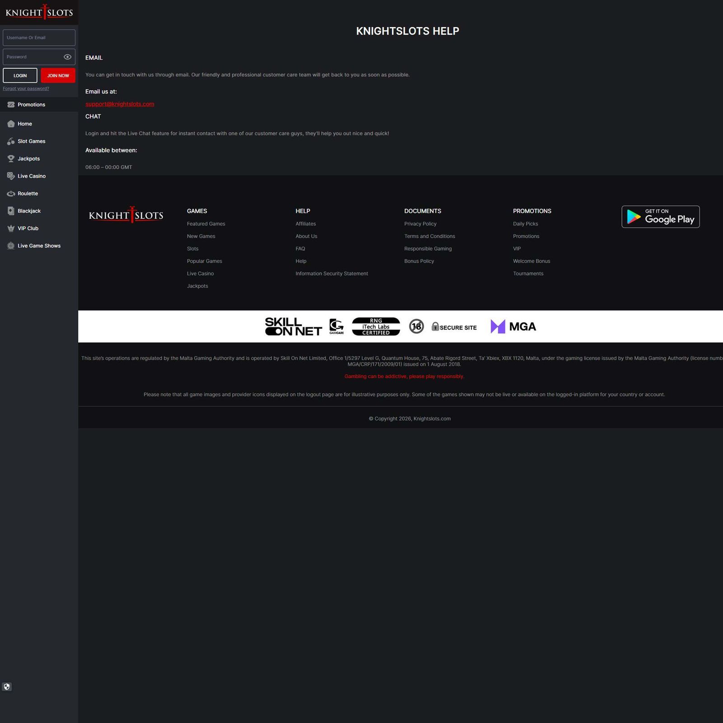Open Privacy Policy footer link
723x723 pixels.
pos(420,224)
